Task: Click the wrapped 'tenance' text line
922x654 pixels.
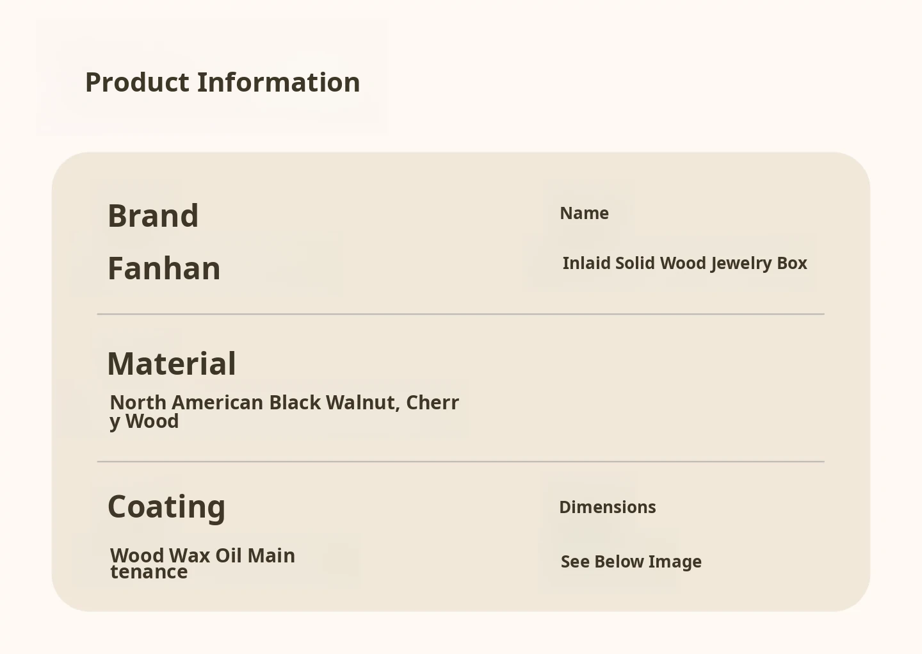Action: click(x=149, y=572)
